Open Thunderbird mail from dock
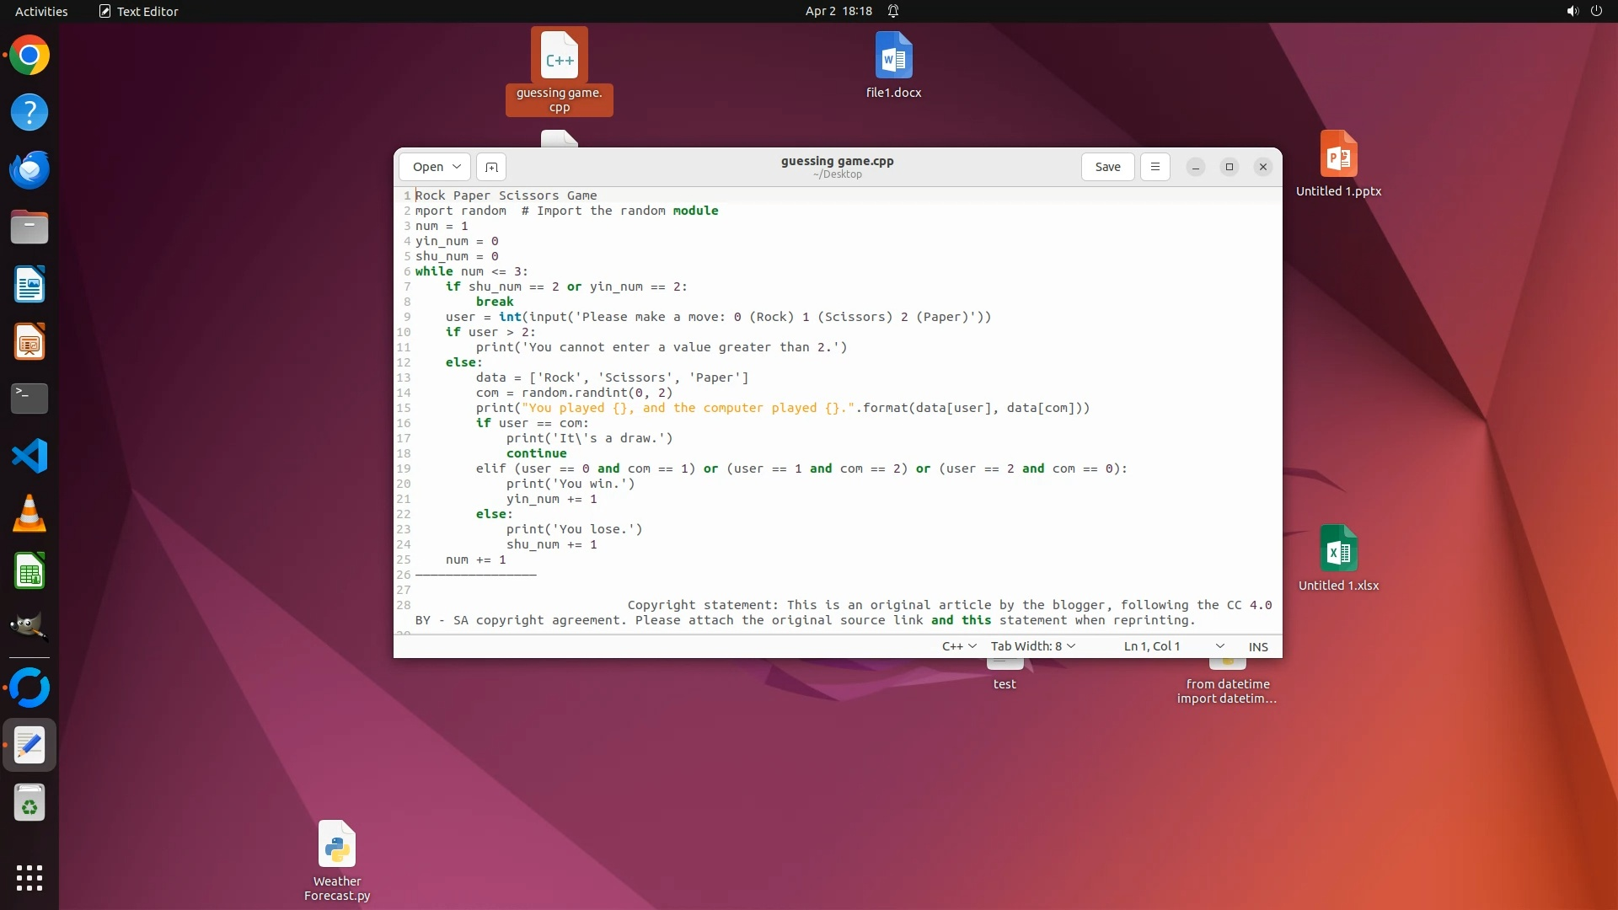The width and height of the screenshot is (1618, 910). (29, 169)
